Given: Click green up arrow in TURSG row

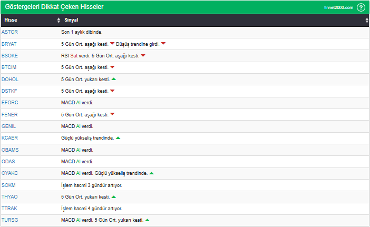Looking at the screenshot, I should tap(148, 220).
